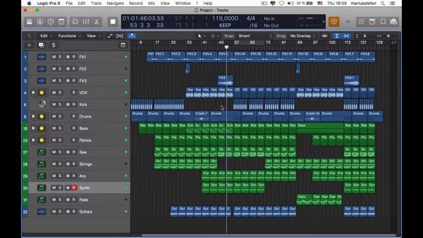
Task: Click the FX1 audio track icon
Action: pyautogui.click(x=42, y=57)
